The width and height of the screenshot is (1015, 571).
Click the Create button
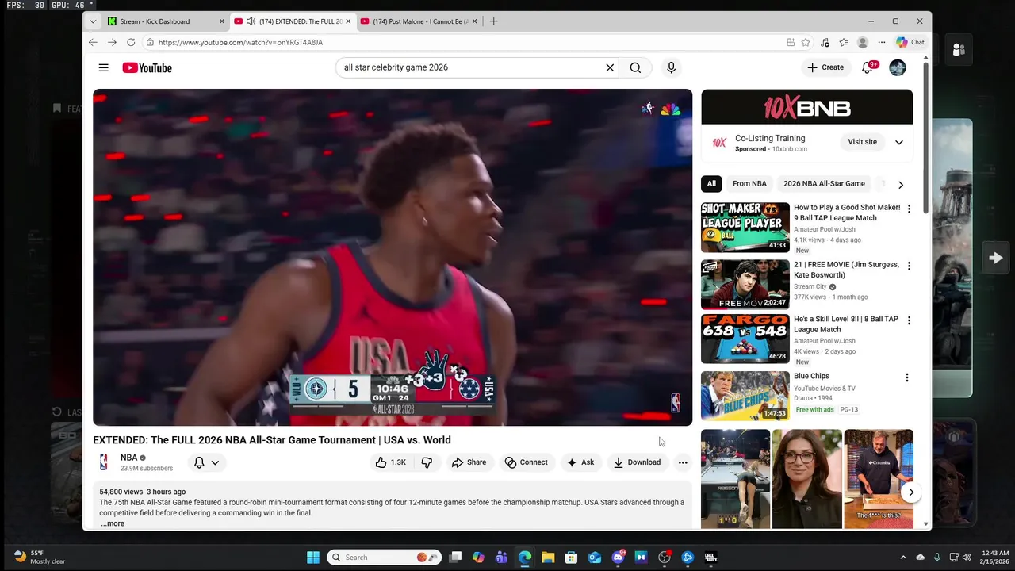(x=825, y=67)
